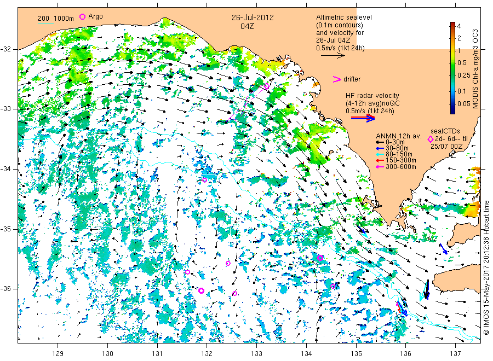Click the ANMN 12h av. heading
The image size is (493, 361).
coord(399,136)
